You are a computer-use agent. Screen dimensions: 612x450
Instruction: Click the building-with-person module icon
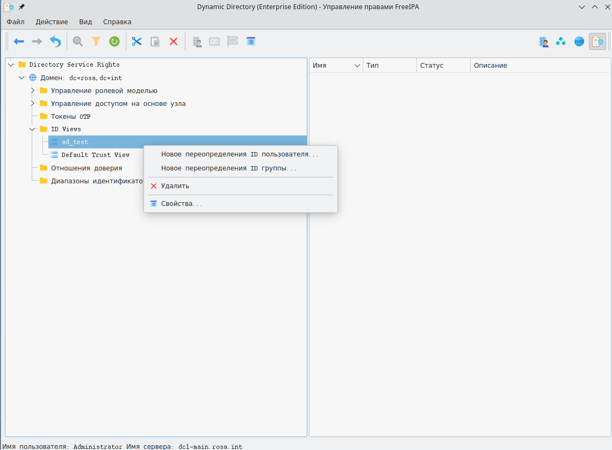[544, 41]
